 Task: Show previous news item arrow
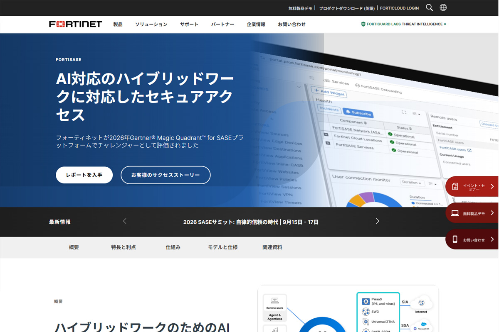pos(124,221)
